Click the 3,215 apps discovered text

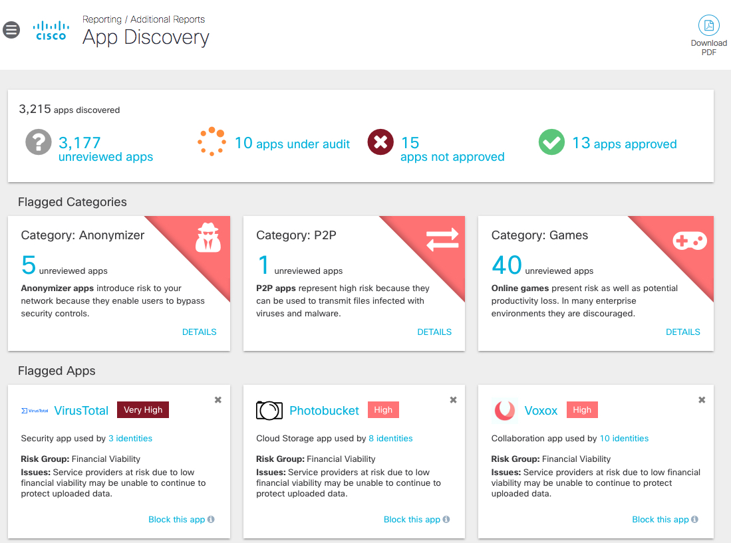click(69, 110)
